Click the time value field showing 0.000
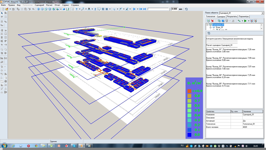 tap(174, 9)
